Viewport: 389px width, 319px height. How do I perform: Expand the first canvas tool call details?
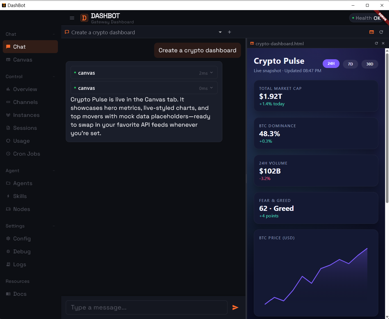pyautogui.click(x=211, y=72)
